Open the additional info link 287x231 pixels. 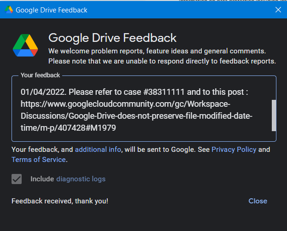98,150
